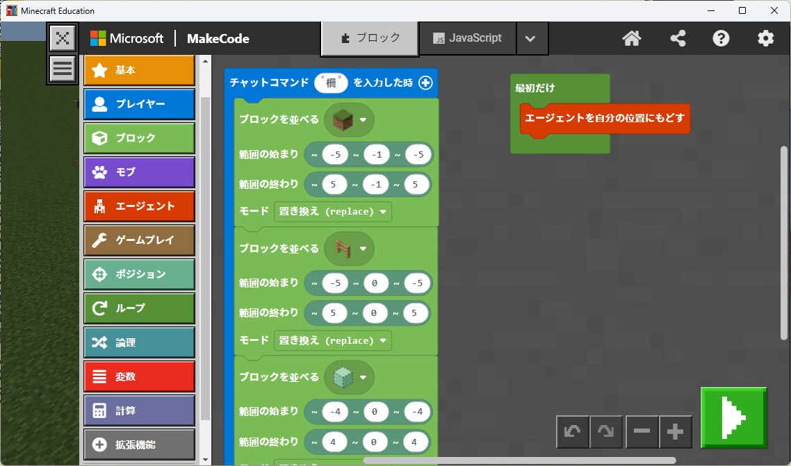The height and width of the screenshot is (466, 791).
Task: Maximize the Minecraft Education window
Action: tap(742, 10)
